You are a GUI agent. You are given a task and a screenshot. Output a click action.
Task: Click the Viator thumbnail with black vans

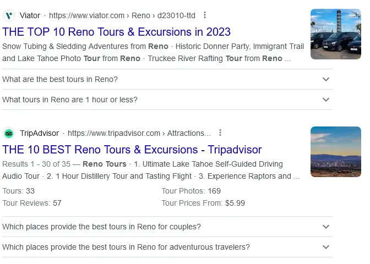(x=335, y=34)
